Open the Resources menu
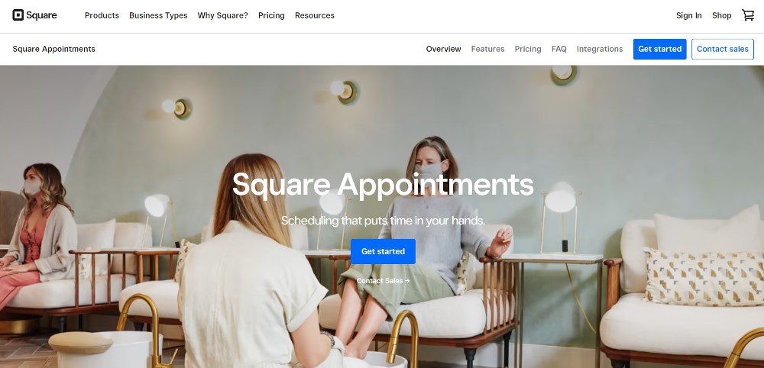The width and height of the screenshot is (764, 368). tap(315, 15)
